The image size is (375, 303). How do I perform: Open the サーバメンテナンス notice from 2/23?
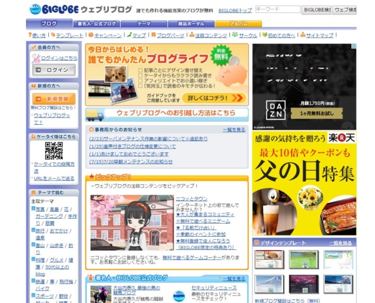pos(150,139)
